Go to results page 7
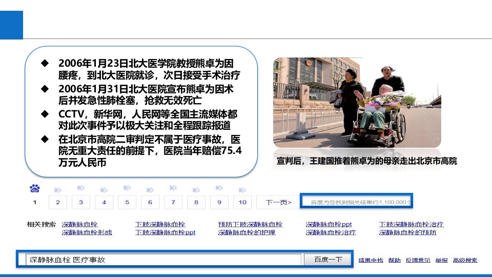Viewport: 492px width, 277px height. pyautogui.click(x=173, y=202)
